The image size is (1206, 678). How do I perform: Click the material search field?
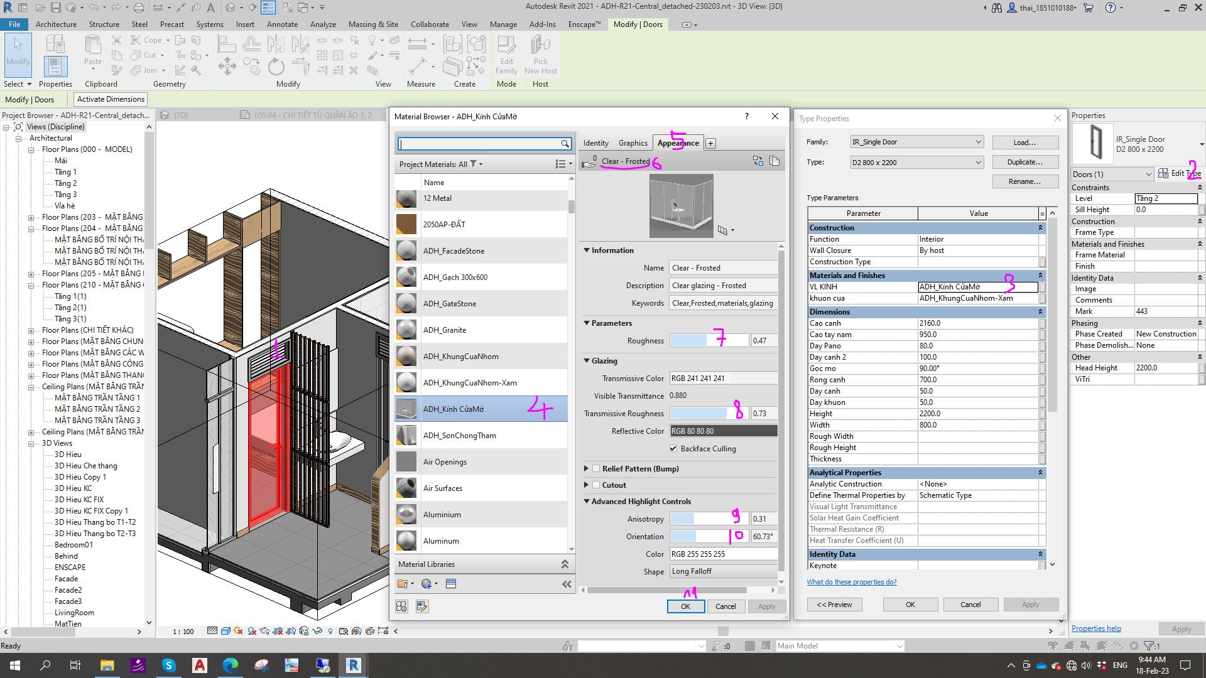tap(484, 143)
